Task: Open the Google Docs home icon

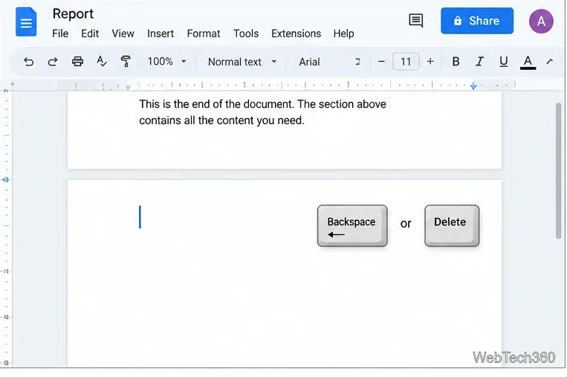Action: point(26,22)
